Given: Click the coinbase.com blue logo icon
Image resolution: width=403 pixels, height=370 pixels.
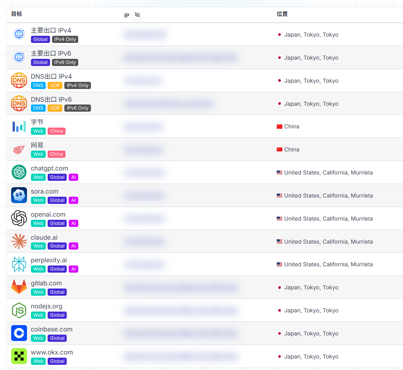Looking at the screenshot, I should (19, 333).
